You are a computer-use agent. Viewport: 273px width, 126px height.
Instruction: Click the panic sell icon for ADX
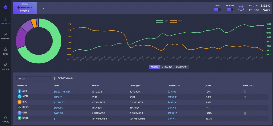(245, 92)
